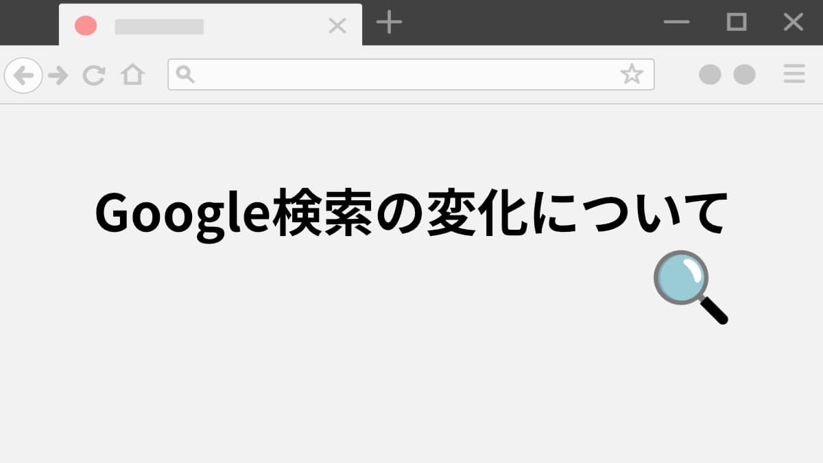Open the hamburger menu icon
Viewport: 823px width, 463px height.
point(794,74)
